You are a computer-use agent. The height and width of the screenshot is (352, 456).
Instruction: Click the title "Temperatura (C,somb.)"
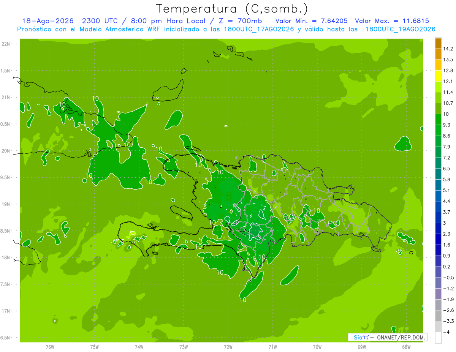click(232, 9)
